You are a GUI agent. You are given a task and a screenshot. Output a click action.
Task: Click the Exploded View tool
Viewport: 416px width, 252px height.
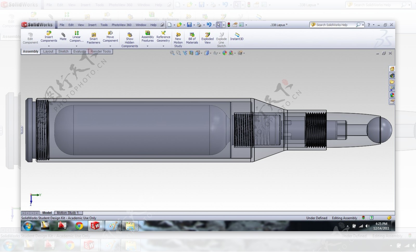207,38
